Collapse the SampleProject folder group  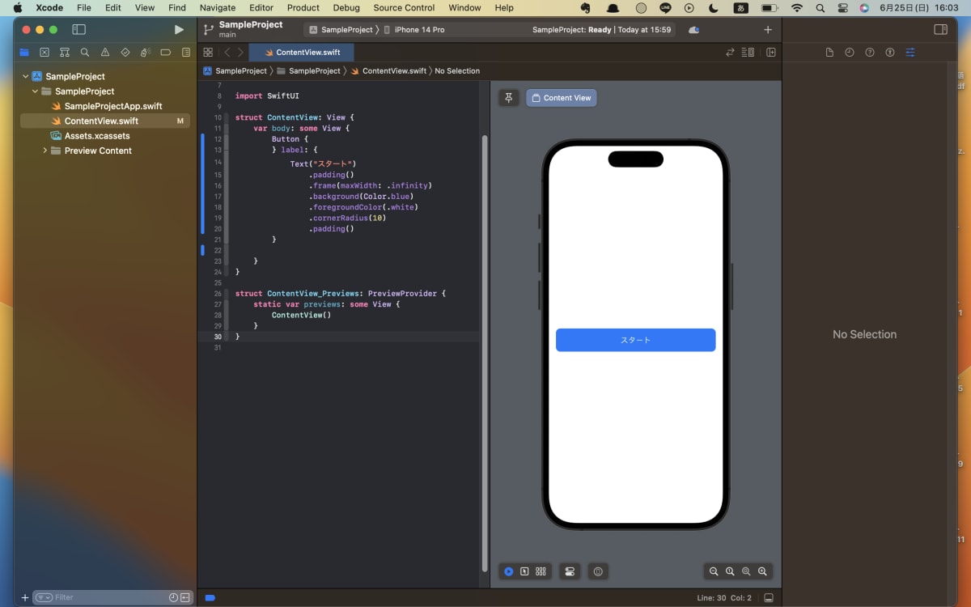click(35, 91)
